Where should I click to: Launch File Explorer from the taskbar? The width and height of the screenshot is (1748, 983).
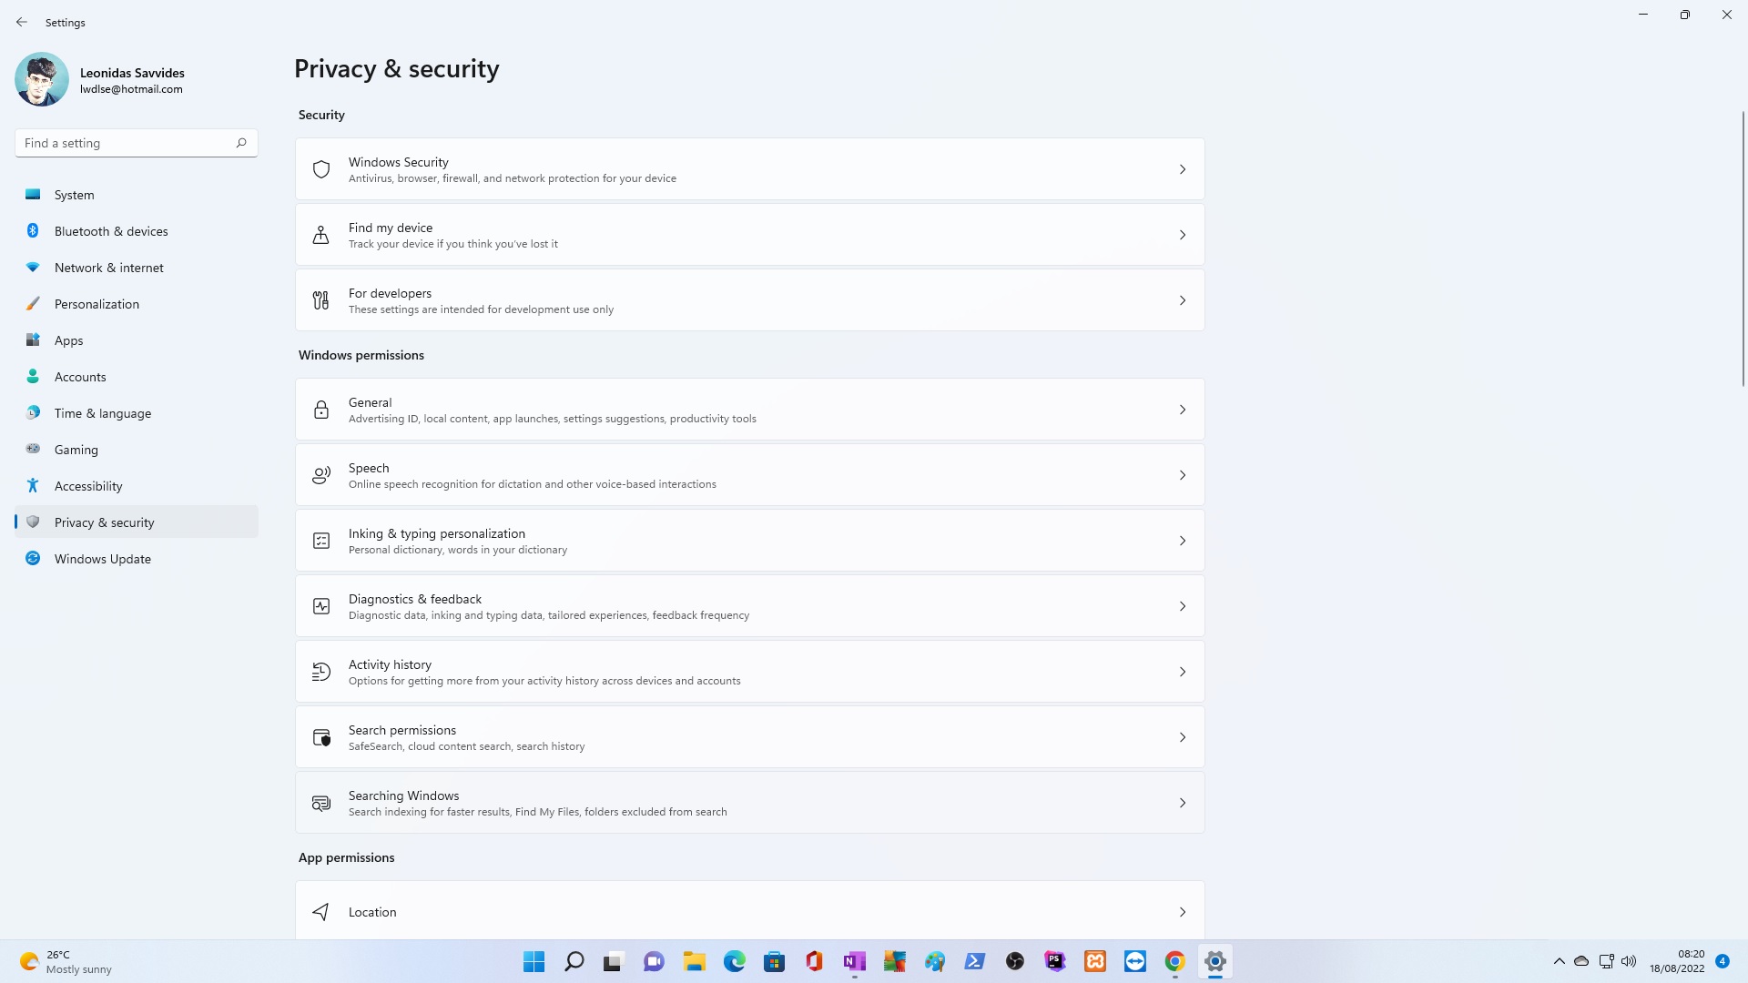(x=695, y=961)
